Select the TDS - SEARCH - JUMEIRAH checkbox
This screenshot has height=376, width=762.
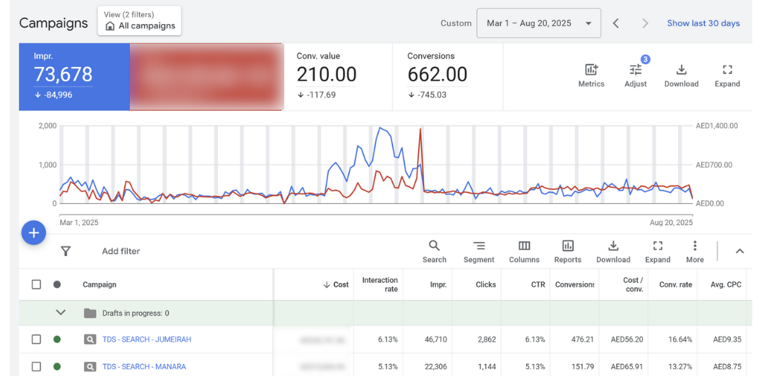pos(36,339)
